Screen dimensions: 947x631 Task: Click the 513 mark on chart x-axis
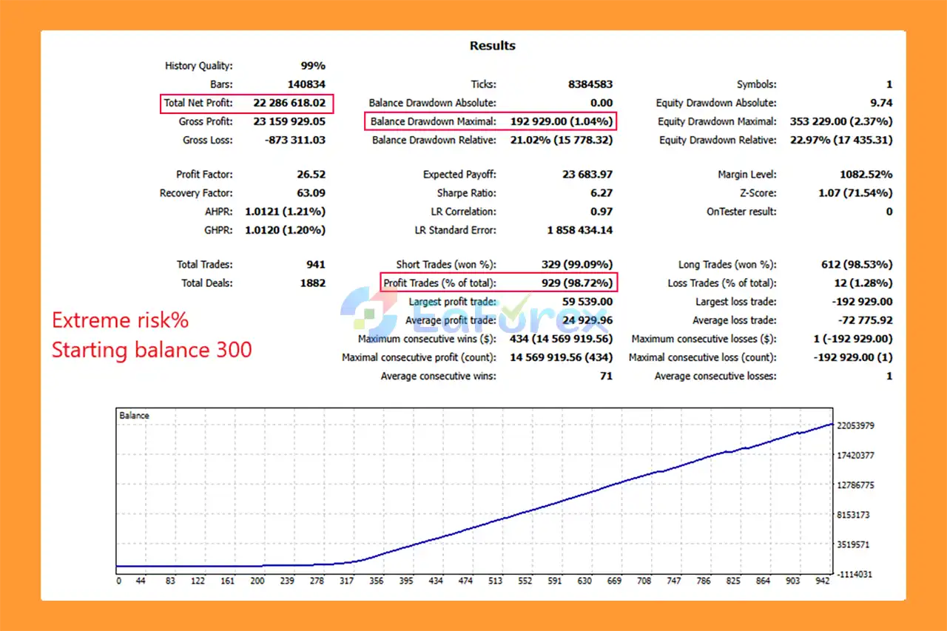pos(495,581)
